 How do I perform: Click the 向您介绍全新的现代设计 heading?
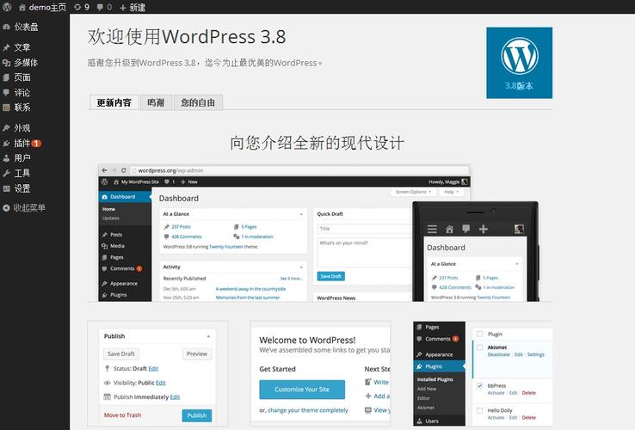(317, 143)
